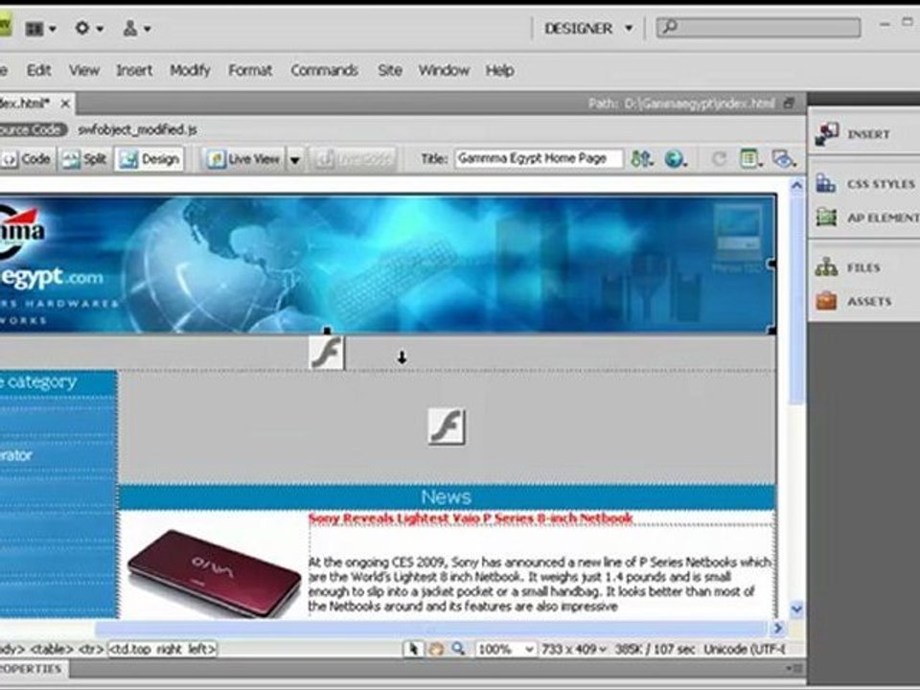This screenshot has width=920, height=690.
Task: Open the Edit menu
Action: (x=38, y=70)
